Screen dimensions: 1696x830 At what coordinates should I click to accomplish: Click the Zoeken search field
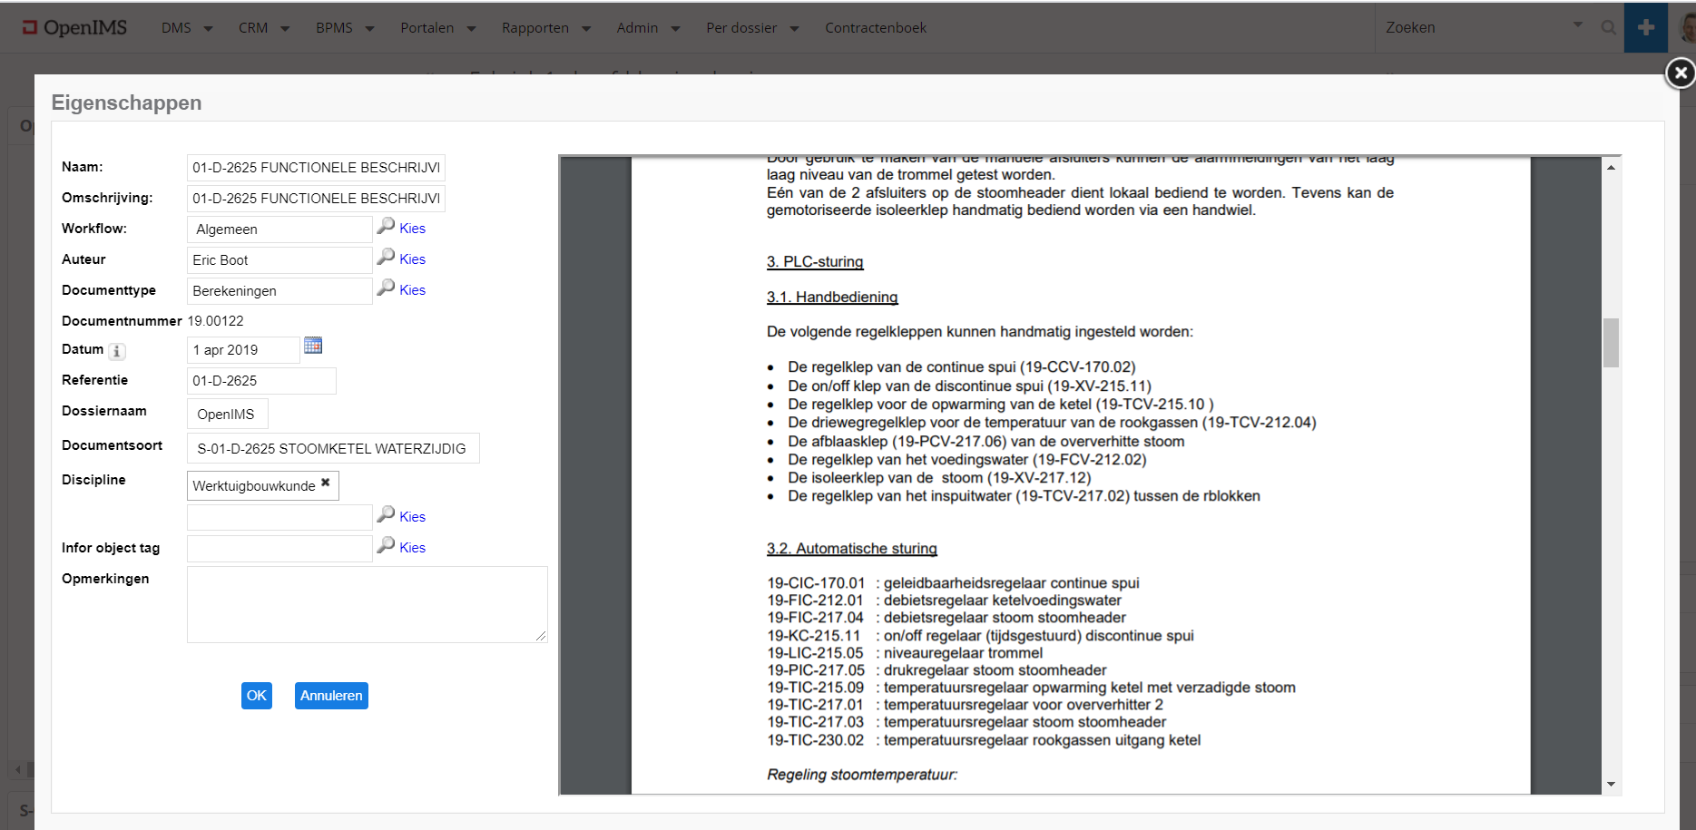[x=1470, y=27]
